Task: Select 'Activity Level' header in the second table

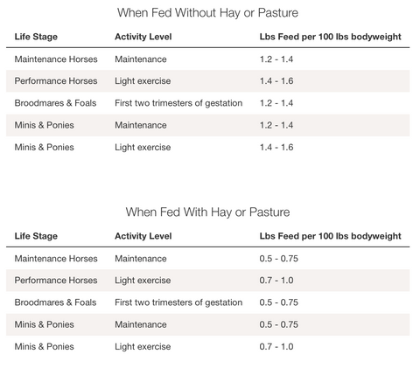Action: click(x=143, y=236)
